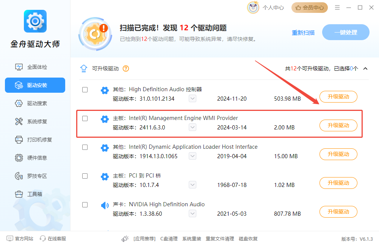Click the 官方网站 footer link text
Screen dimensions: 379x246
coord(24,239)
